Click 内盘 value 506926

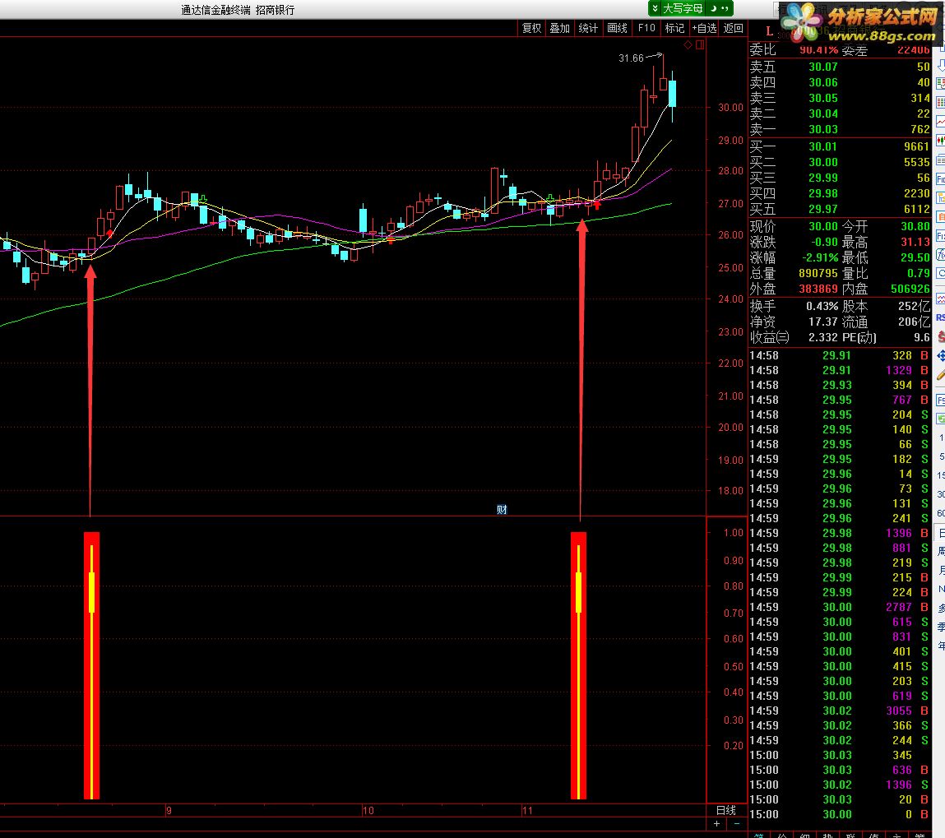coord(910,289)
